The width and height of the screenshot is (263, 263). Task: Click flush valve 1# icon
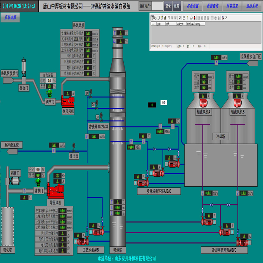point(91,93)
